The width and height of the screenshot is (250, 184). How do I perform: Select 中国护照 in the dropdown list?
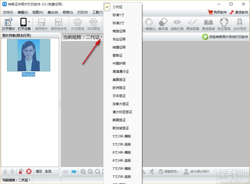(119, 63)
